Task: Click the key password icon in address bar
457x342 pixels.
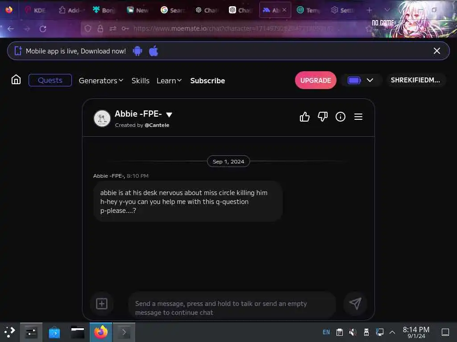Action: [125, 28]
